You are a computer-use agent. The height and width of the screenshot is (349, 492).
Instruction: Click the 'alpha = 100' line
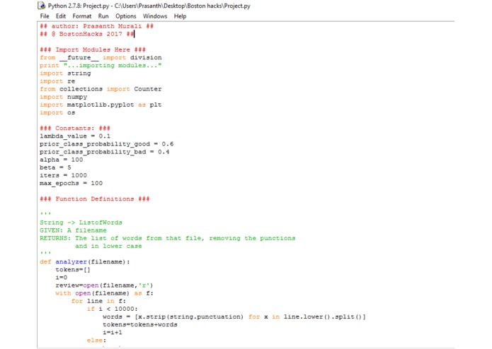click(x=62, y=160)
